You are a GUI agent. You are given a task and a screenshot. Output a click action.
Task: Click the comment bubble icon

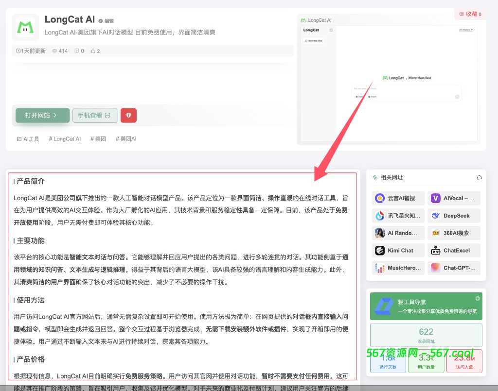pyautogui.click(x=77, y=51)
